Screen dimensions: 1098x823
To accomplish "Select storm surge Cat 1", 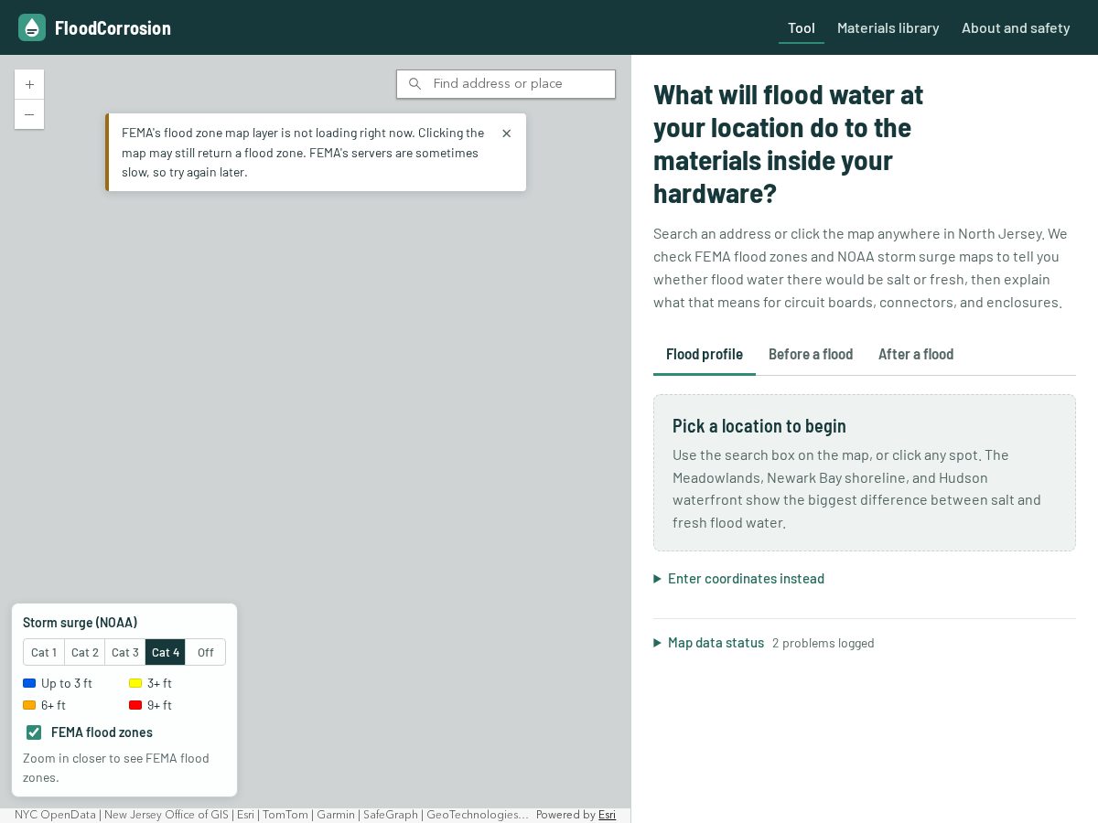I will pyautogui.click(x=44, y=652).
